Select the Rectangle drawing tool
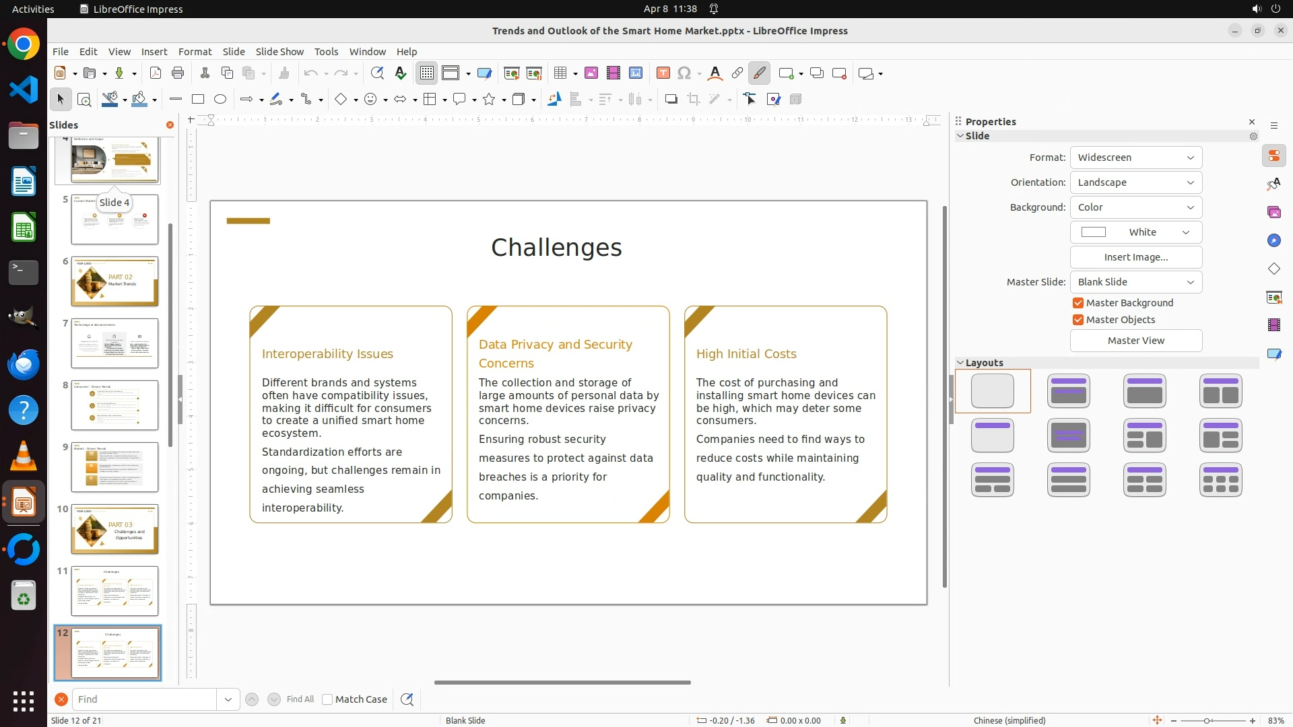Image resolution: width=1293 pixels, height=727 pixels. click(198, 100)
